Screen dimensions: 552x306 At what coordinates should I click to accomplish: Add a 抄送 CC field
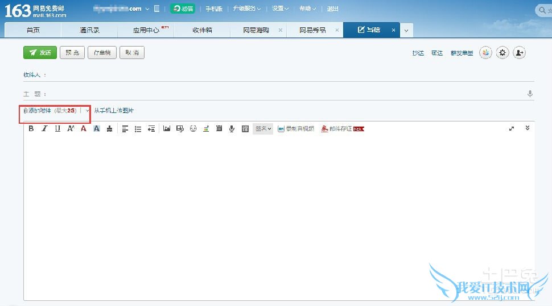[x=418, y=53]
